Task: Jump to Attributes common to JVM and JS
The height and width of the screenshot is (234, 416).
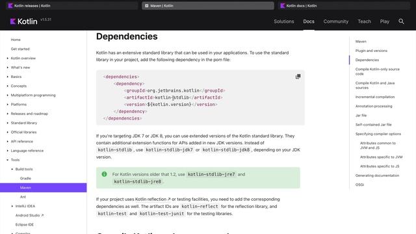Action: (378, 146)
